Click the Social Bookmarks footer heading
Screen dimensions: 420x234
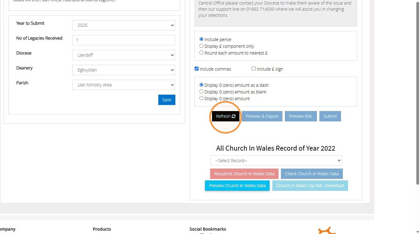click(x=208, y=229)
